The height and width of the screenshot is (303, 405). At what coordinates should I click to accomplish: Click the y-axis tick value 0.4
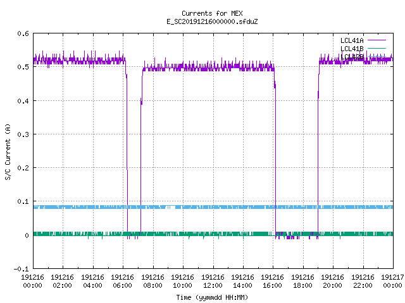click(x=23, y=101)
